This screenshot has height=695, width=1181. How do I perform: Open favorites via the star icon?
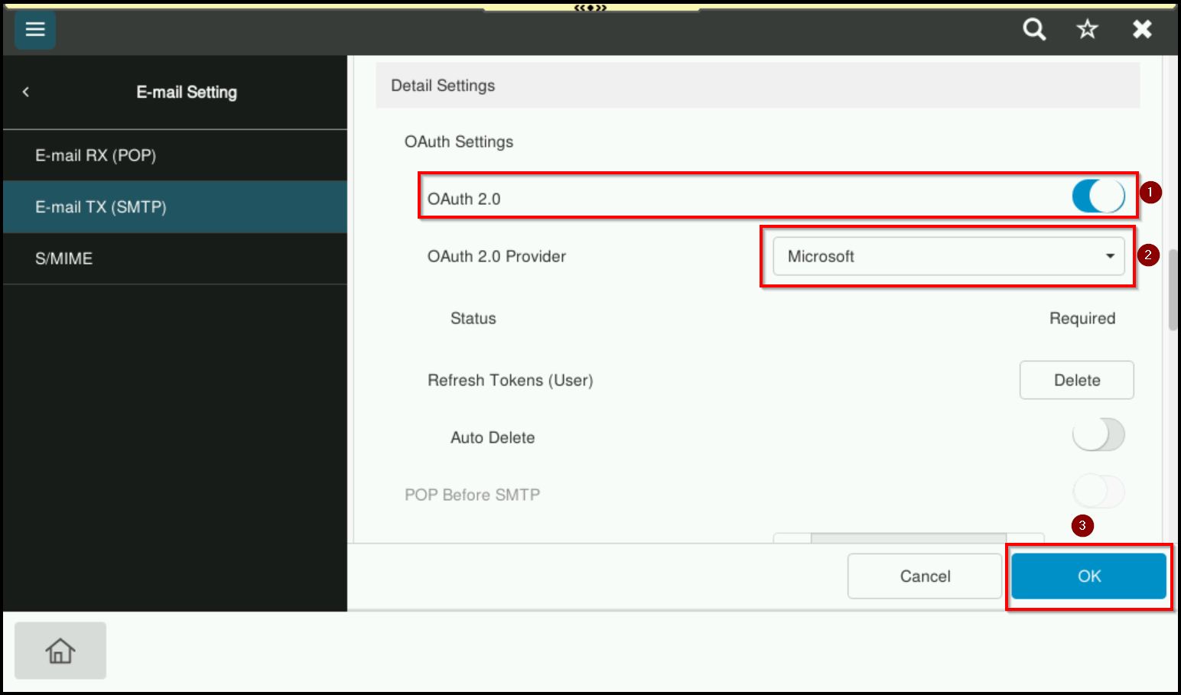click(1086, 29)
